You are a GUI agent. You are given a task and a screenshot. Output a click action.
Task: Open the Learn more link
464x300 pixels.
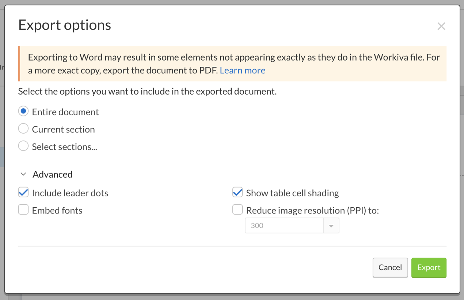242,70
